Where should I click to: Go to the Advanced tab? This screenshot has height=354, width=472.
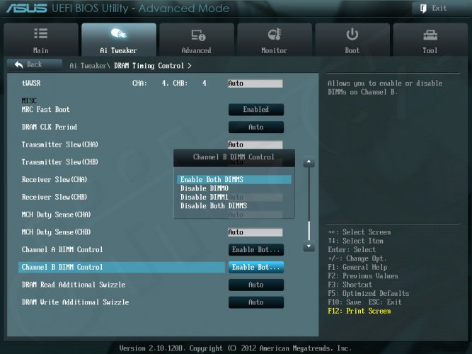[197, 40]
